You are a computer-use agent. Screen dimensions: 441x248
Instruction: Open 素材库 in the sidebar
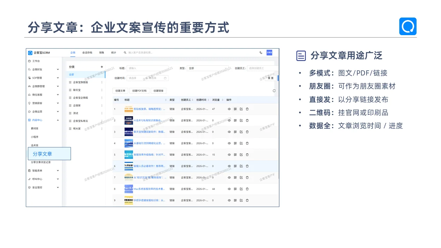point(35,128)
